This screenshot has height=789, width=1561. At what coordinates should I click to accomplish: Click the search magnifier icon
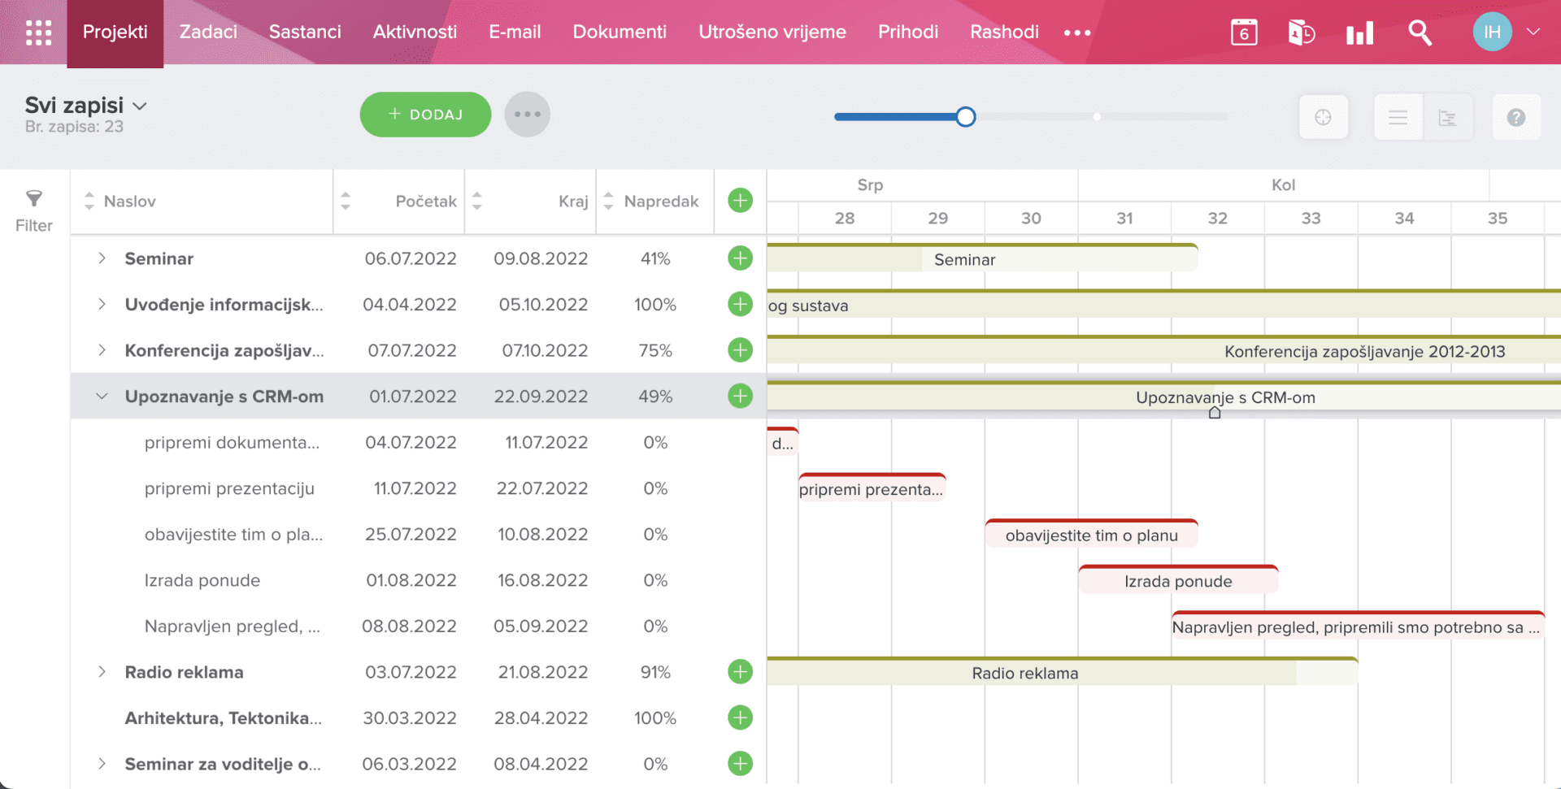pyautogui.click(x=1420, y=33)
